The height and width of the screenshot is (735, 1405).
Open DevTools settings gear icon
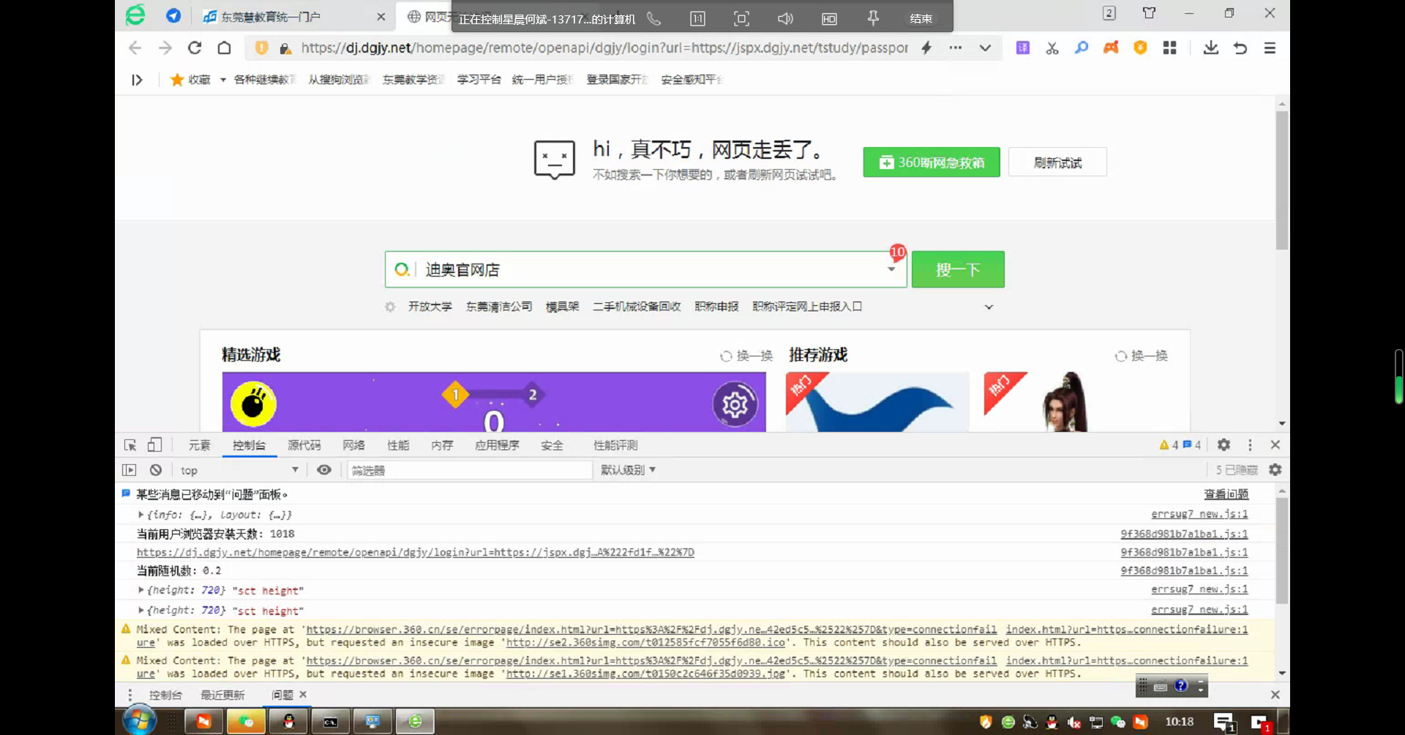(1224, 445)
